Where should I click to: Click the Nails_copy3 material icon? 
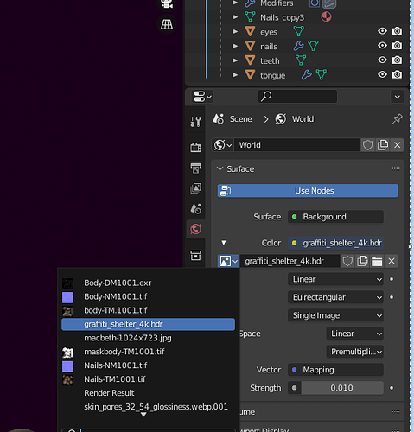[x=326, y=17]
